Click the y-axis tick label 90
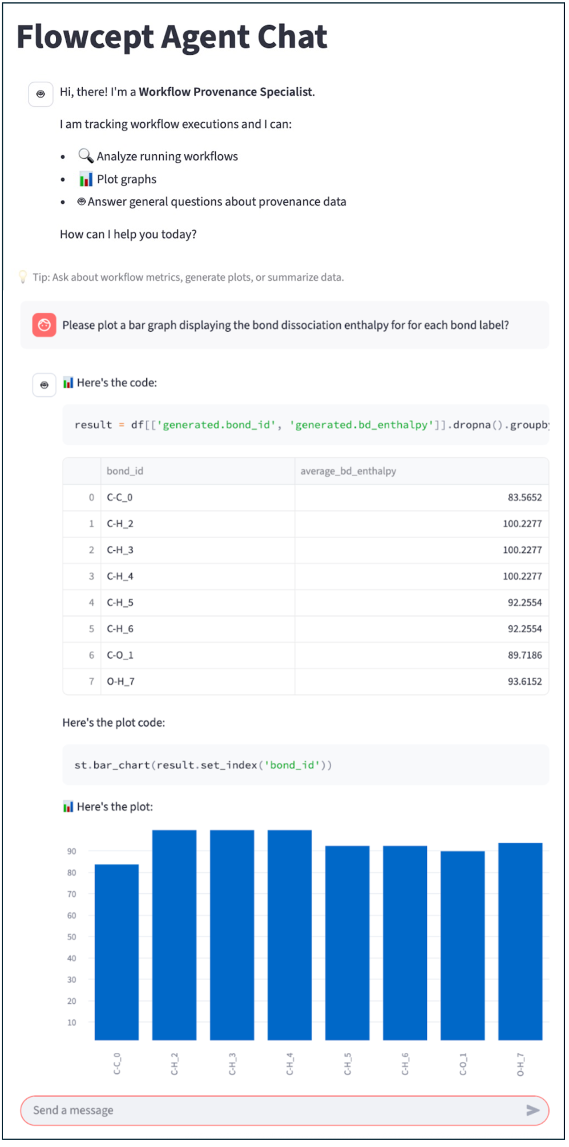 [x=71, y=851]
